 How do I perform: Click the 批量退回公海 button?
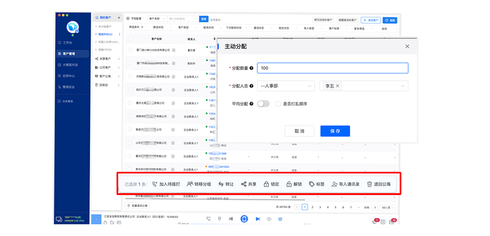137,205
